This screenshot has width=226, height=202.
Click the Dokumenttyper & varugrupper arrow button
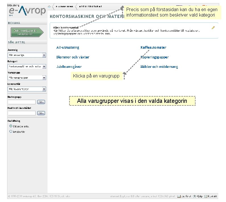[27, 32]
